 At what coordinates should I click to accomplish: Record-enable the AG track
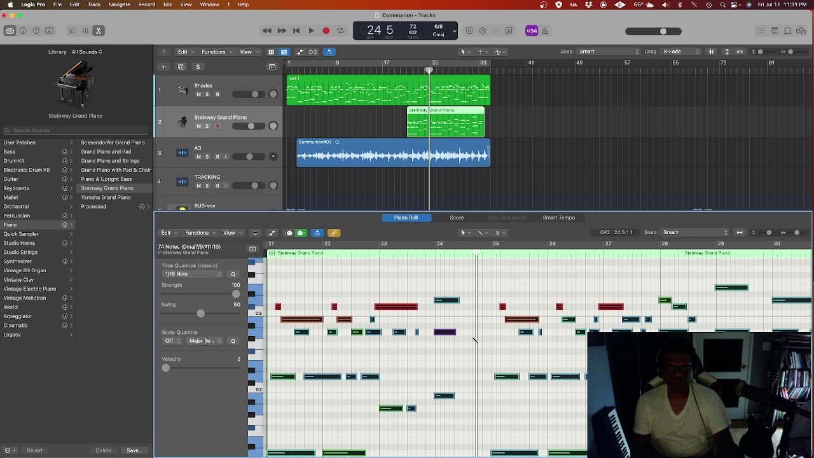217,156
